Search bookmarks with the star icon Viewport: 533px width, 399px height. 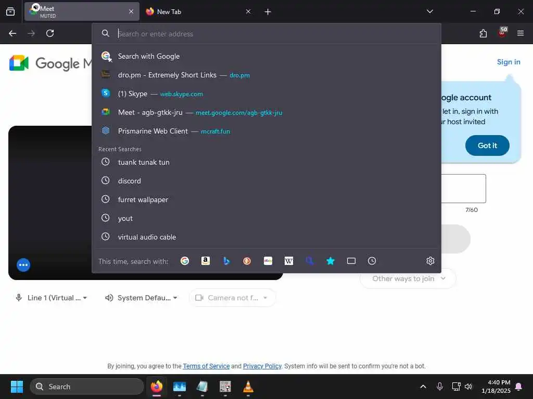(x=331, y=261)
